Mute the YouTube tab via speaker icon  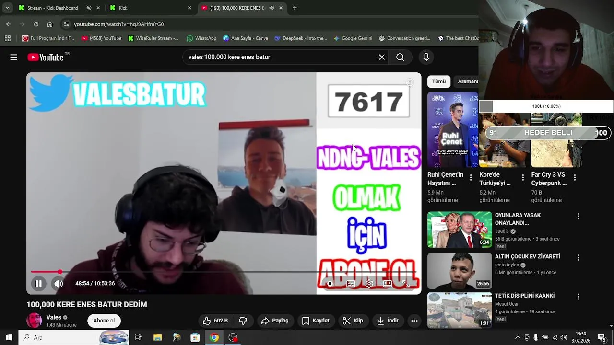[272, 8]
